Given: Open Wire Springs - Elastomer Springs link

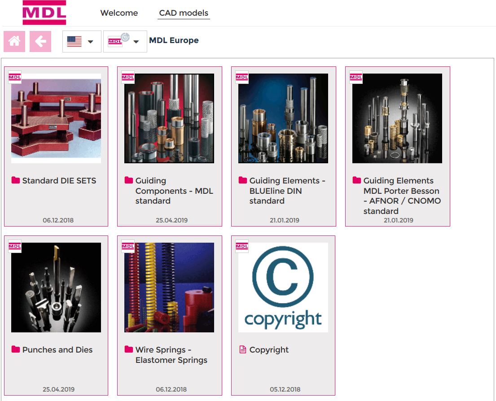Looking at the screenshot, I should click(171, 354).
